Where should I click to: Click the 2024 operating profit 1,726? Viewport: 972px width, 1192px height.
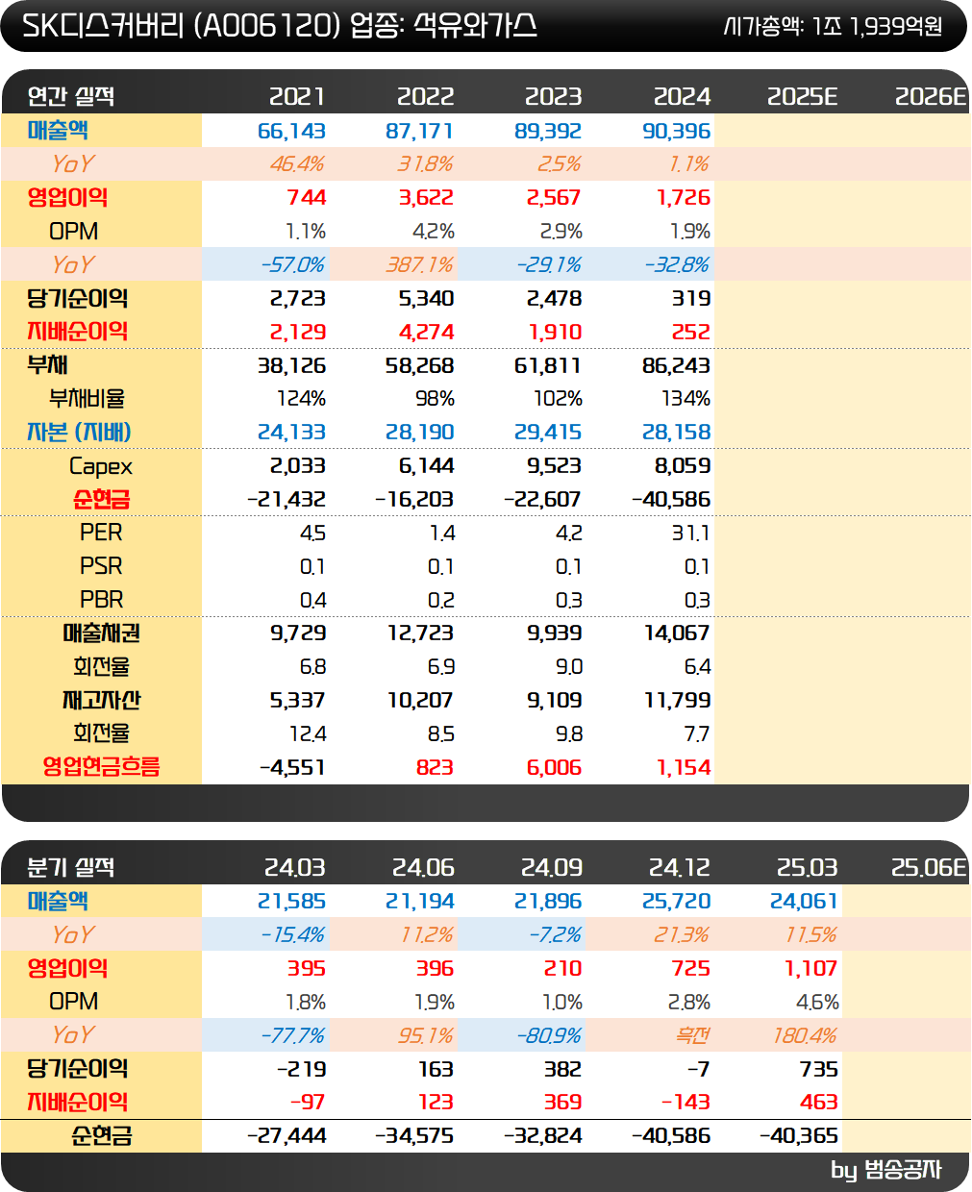point(683,198)
